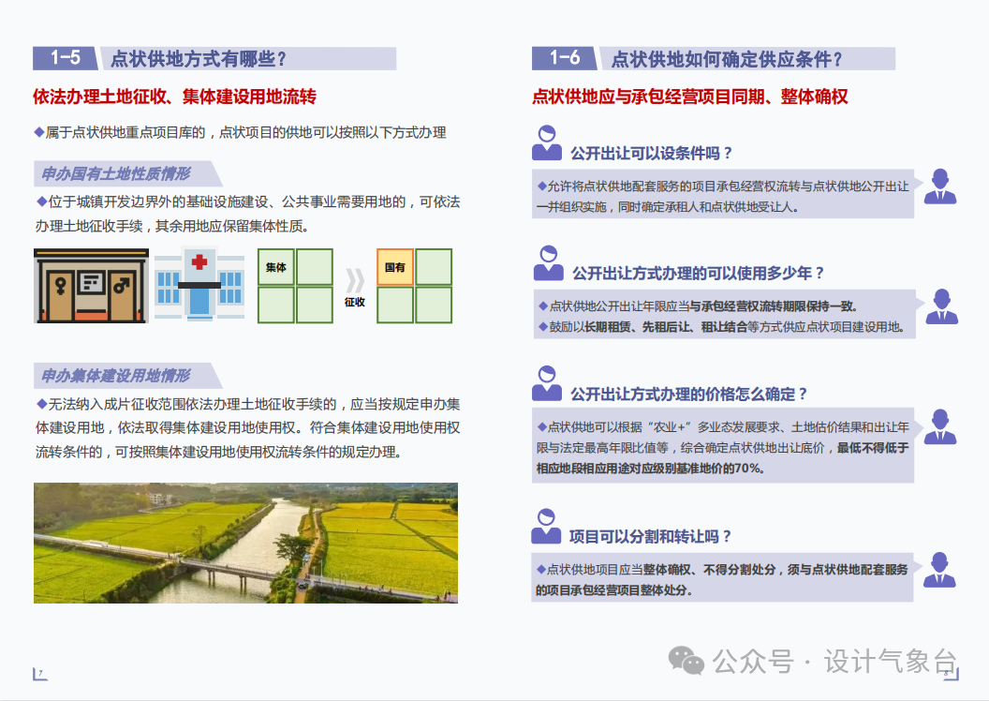Click the line 属于点状供地重点项目库的

pos(241,132)
